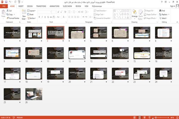Viewport: 179px width, 119px height.
Task: Toggle the Underline formatting button
Action: tap(45, 17)
